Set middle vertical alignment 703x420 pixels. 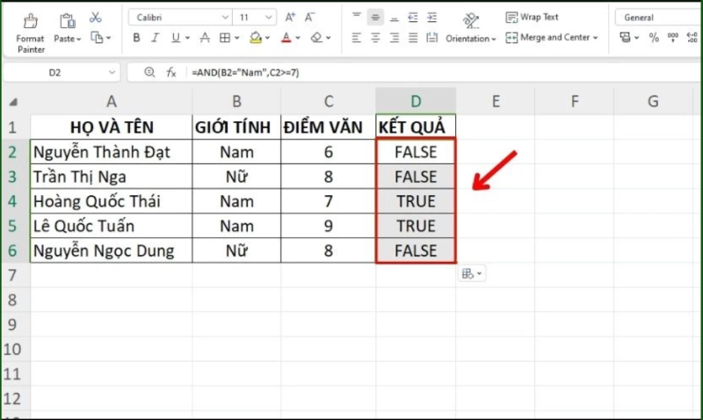click(375, 18)
